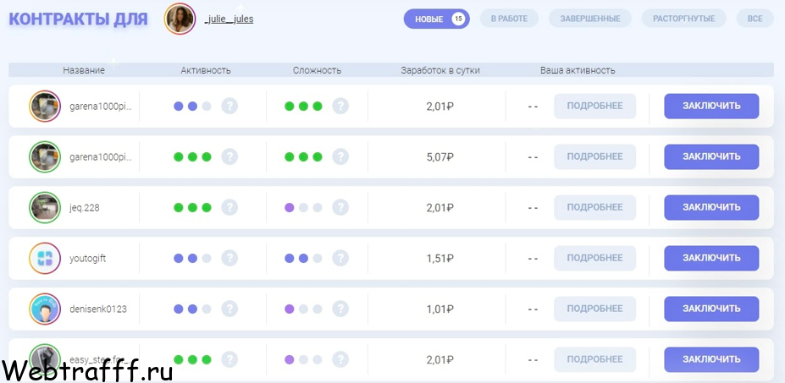785x383 pixels.
Task: Click complexity help icon in 5,07₽ row
Action: pos(340,156)
